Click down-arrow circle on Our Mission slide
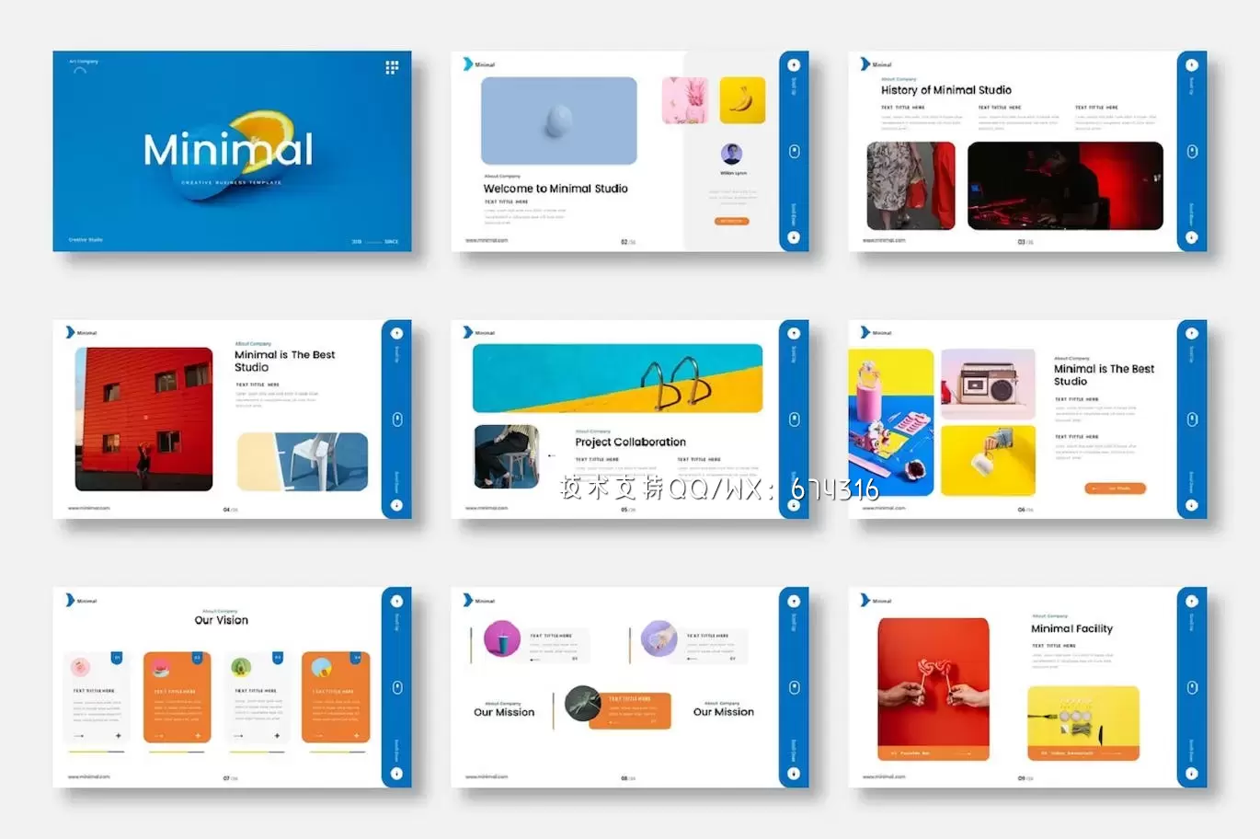Image resolution: width=1260 pixels, height=839 pixels. (794, 773)
